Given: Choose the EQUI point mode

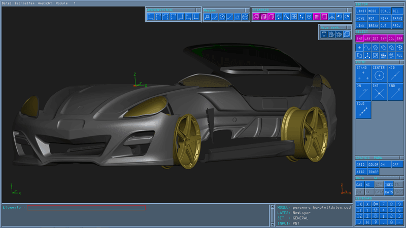Looking at the screenshot, I should tap(363, 110).
